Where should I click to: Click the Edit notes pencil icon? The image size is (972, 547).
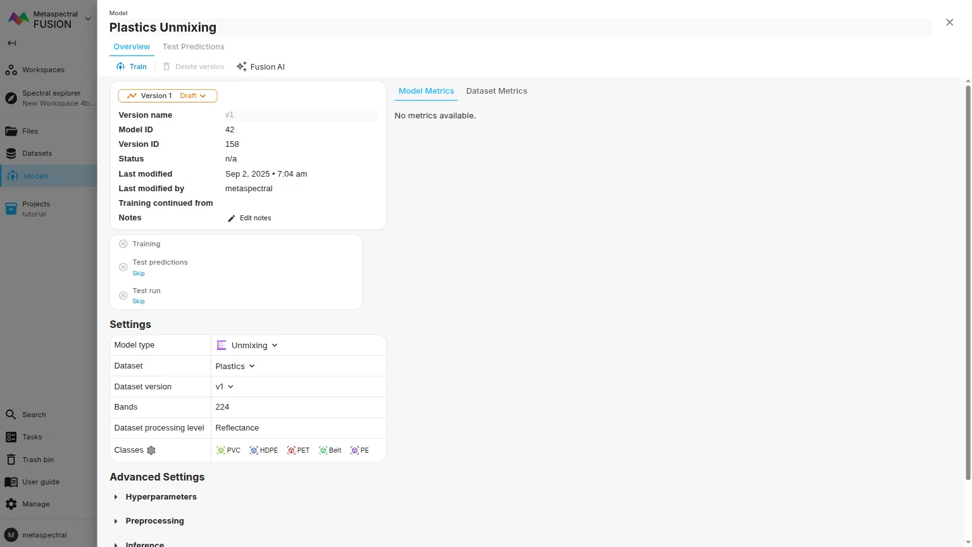click(232, 218)
